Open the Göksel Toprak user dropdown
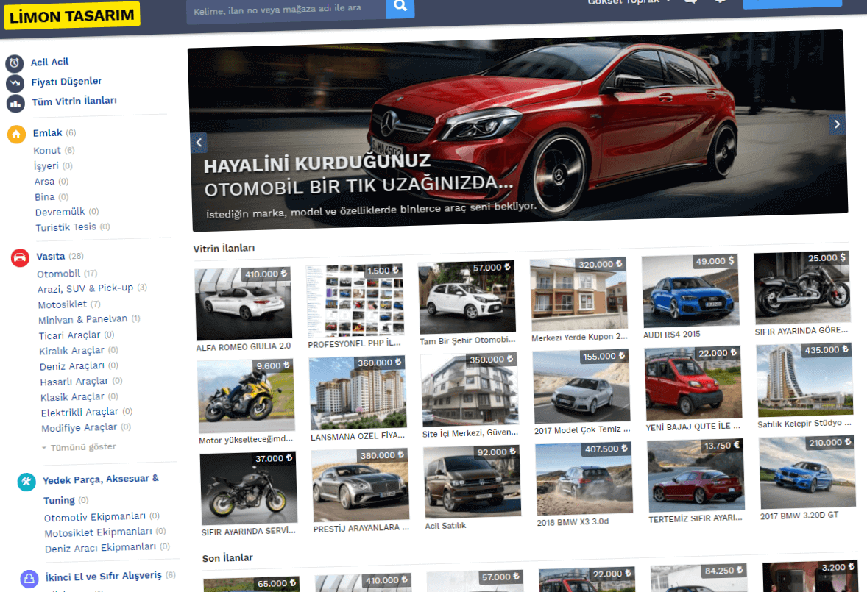 629,2
